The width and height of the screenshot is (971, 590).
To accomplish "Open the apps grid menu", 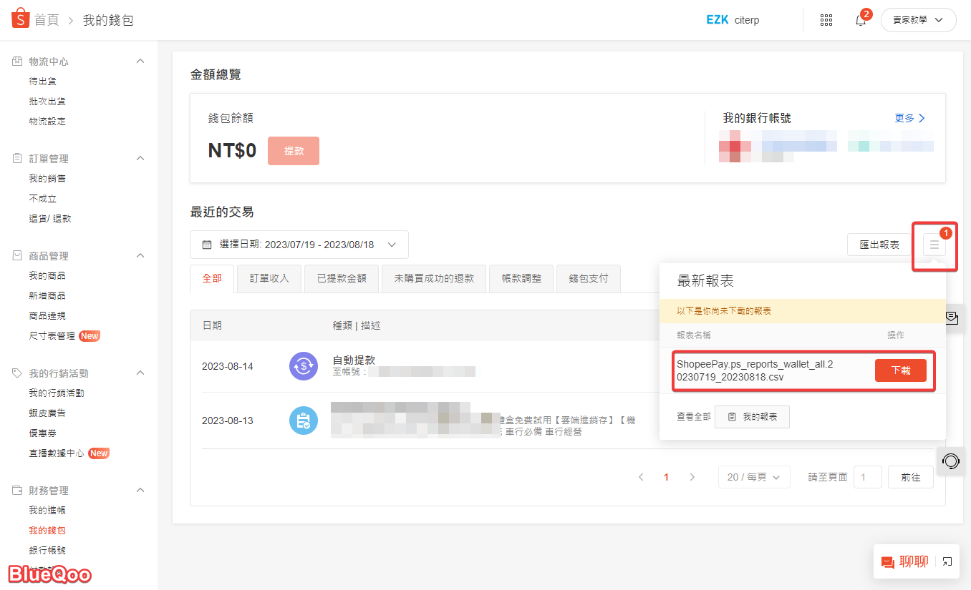I will [826, 20].
